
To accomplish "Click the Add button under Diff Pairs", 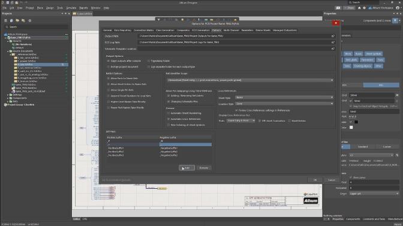I will [187, 168].
